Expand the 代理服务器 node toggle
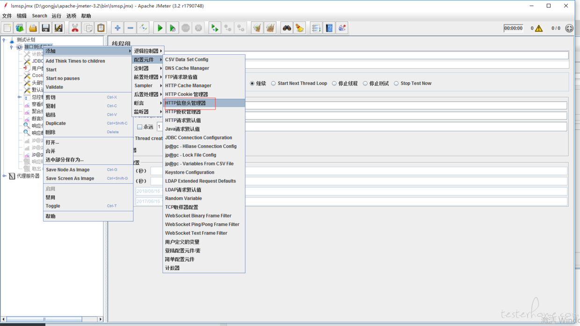This screenshot has height=326, width=580. pos(4,176)
